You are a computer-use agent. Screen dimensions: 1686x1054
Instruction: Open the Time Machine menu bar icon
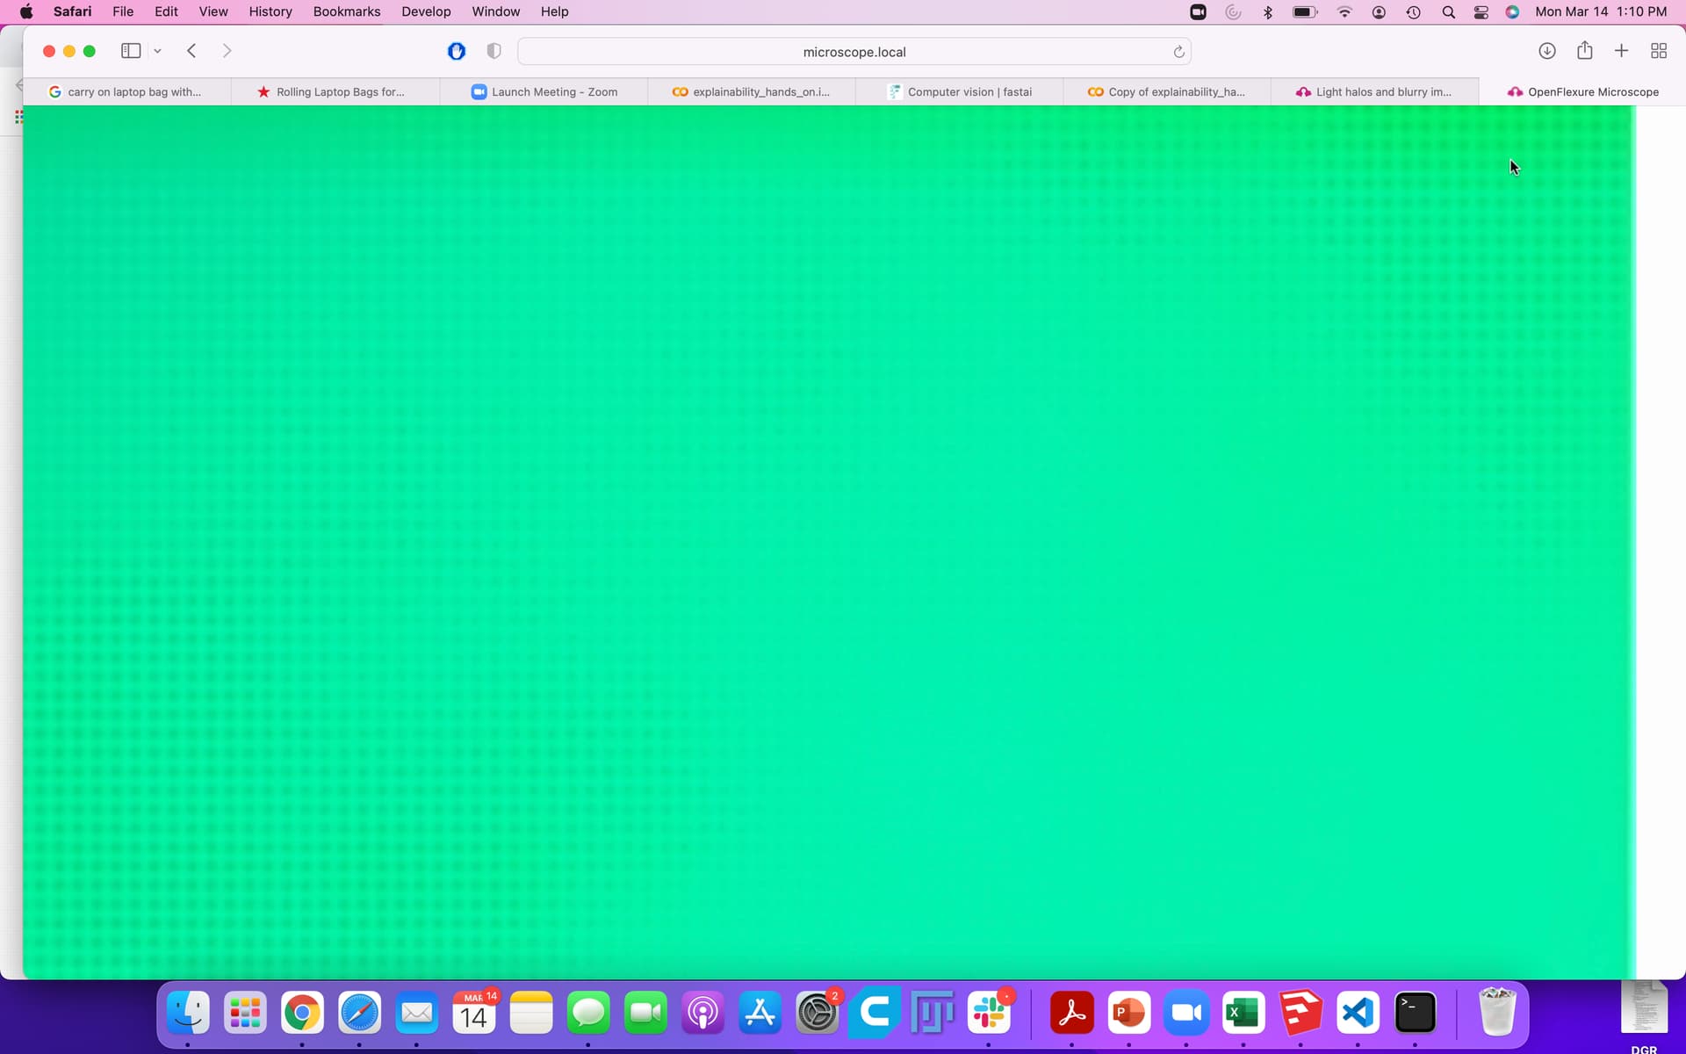(x=1413, y=11)
